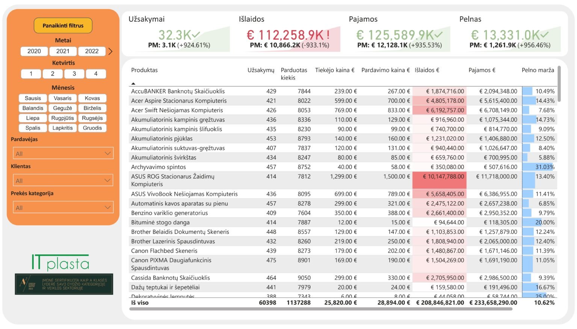This screenshot has width=577, height=329.
Task: Expand the Klientas dropdown
Action: [63, 181]
